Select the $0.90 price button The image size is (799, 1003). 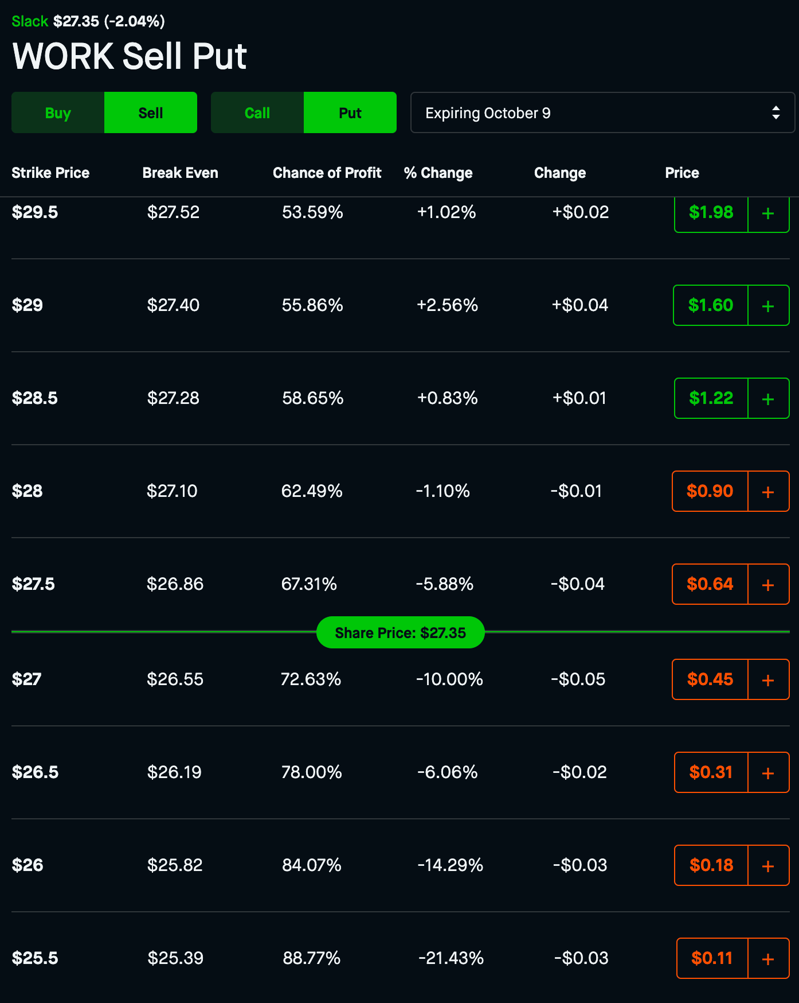click(x=710, y=491)
